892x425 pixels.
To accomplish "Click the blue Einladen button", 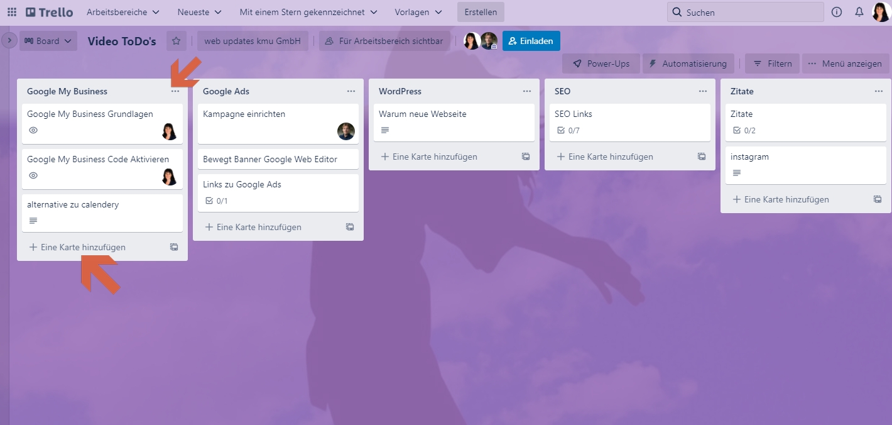I will (531, 40).
